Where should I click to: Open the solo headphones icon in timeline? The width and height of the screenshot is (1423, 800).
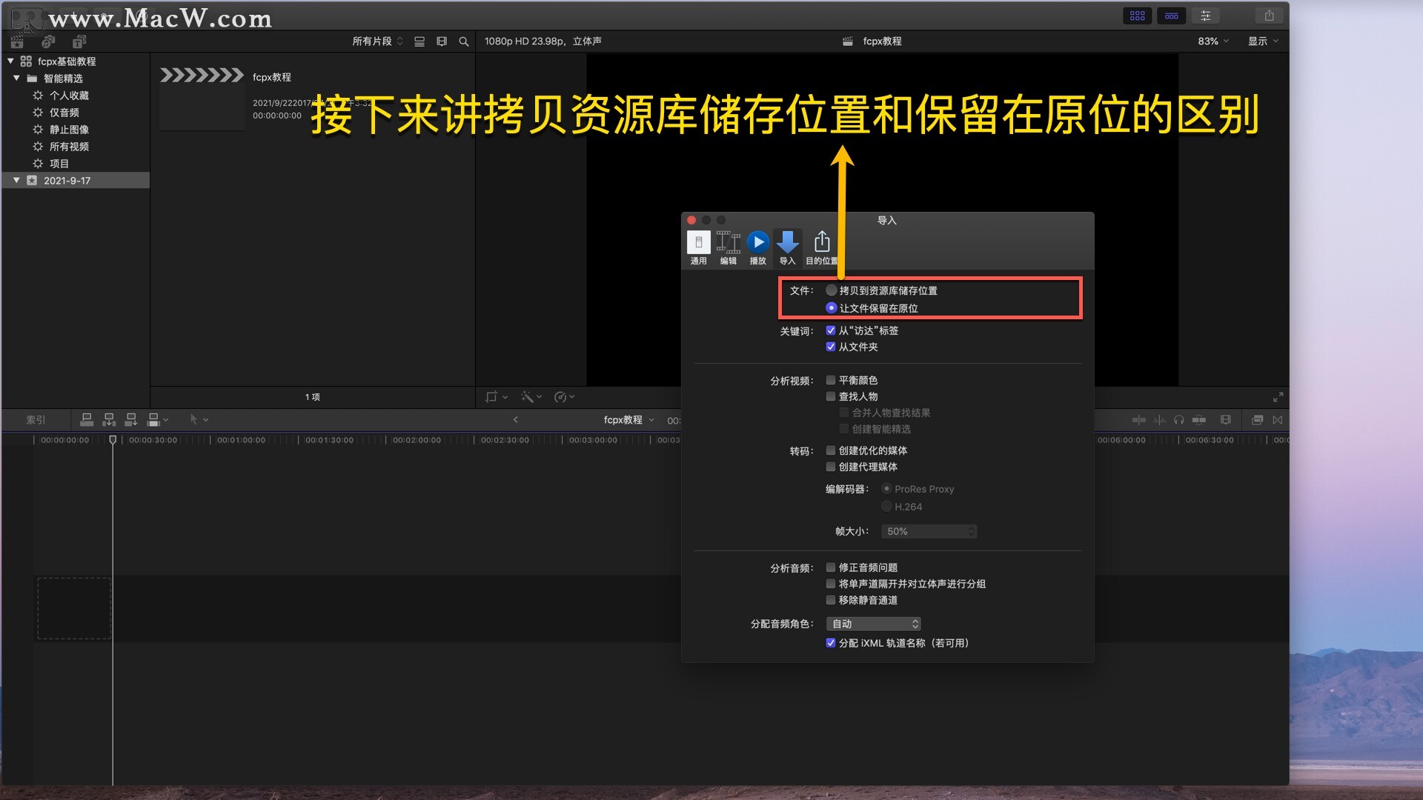pyautogui.click(x=1178, y=420)
